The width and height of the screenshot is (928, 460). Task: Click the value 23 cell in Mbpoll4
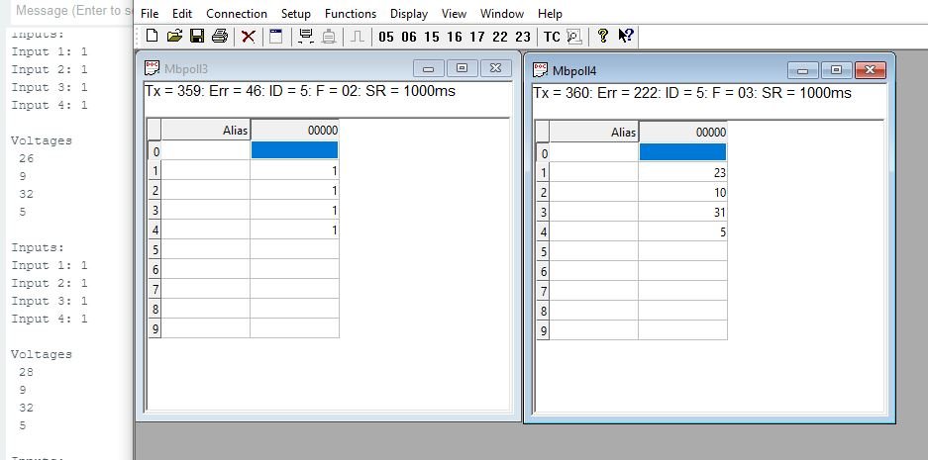tap(682, 172)
